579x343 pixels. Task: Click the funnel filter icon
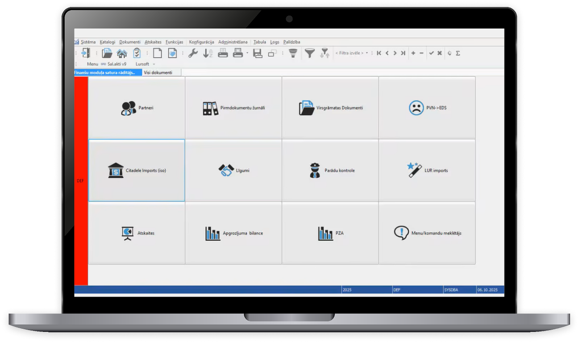click(309, 53)
